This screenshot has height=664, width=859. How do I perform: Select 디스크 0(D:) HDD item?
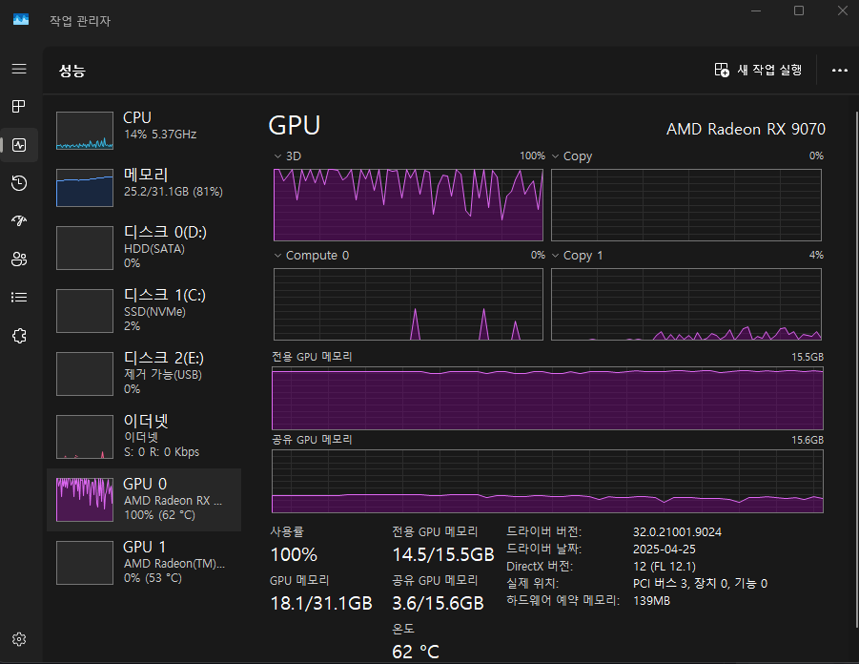[x=144, y=248]
